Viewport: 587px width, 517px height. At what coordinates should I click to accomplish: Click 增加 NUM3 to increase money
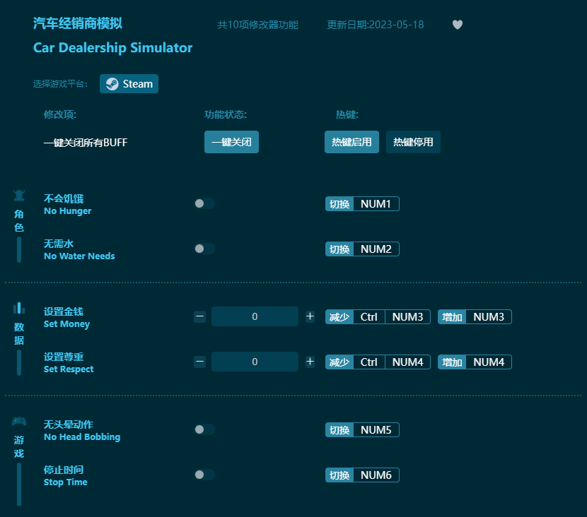tap(475, 316)
